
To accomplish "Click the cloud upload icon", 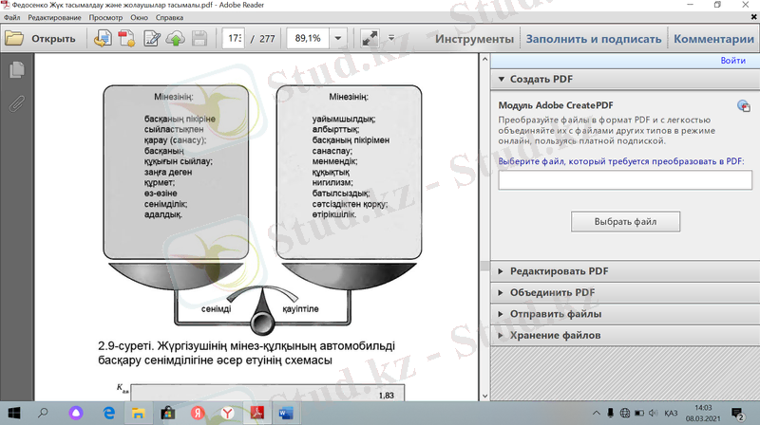I will coord(176,39).
